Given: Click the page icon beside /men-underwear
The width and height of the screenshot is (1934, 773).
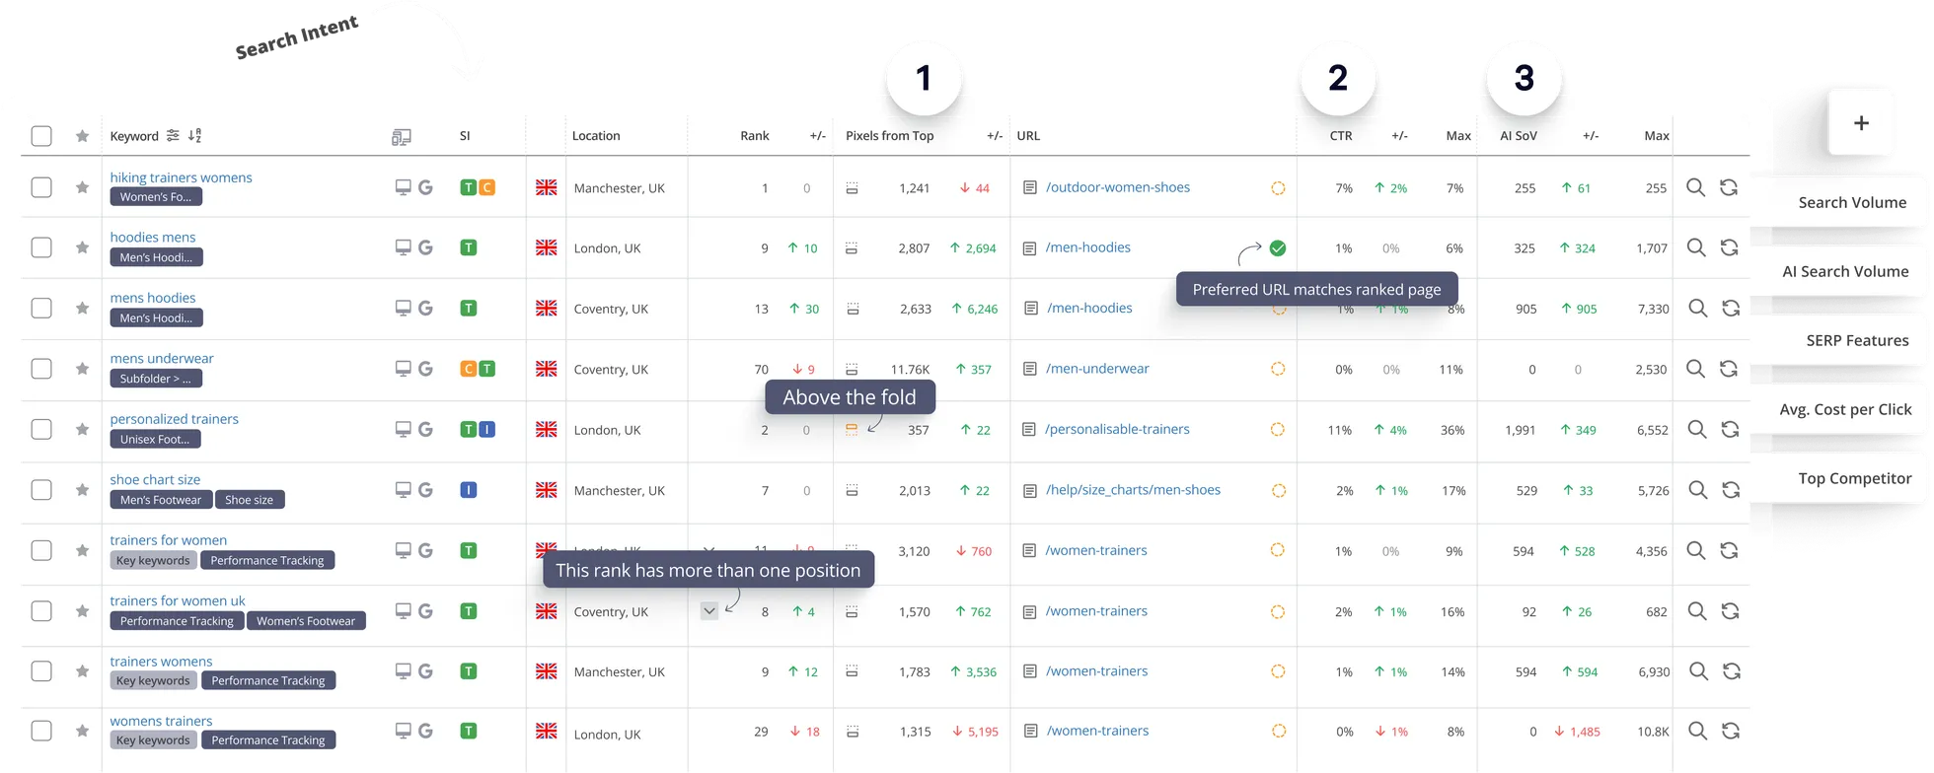Looking at the screenshot, I should [x=1029, y=369].
